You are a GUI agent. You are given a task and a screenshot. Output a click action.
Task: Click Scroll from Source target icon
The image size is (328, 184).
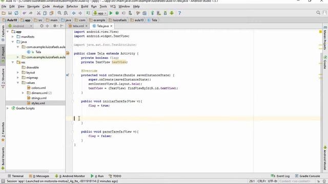click(x=42, y=26)
